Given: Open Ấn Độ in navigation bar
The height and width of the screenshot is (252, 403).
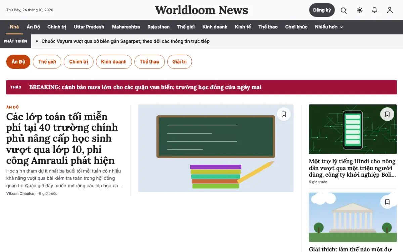Looking at the screenshot, I should point(33,27).
